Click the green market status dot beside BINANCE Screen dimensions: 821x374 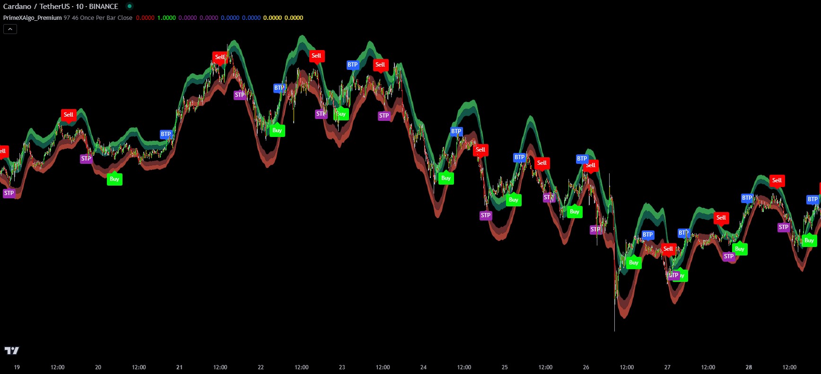tap(129, 6)
